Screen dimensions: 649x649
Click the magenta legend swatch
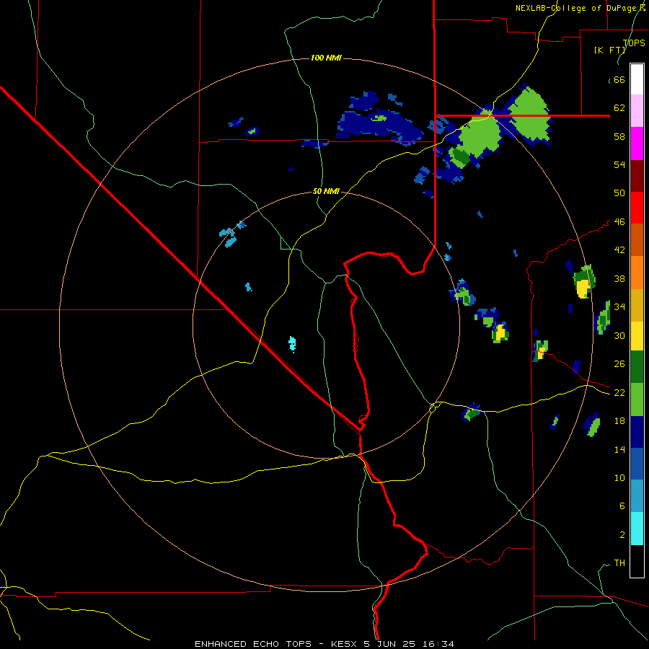pos(637,144)
